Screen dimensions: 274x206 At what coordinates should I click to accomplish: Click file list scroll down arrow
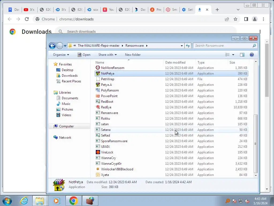point(256,175)
